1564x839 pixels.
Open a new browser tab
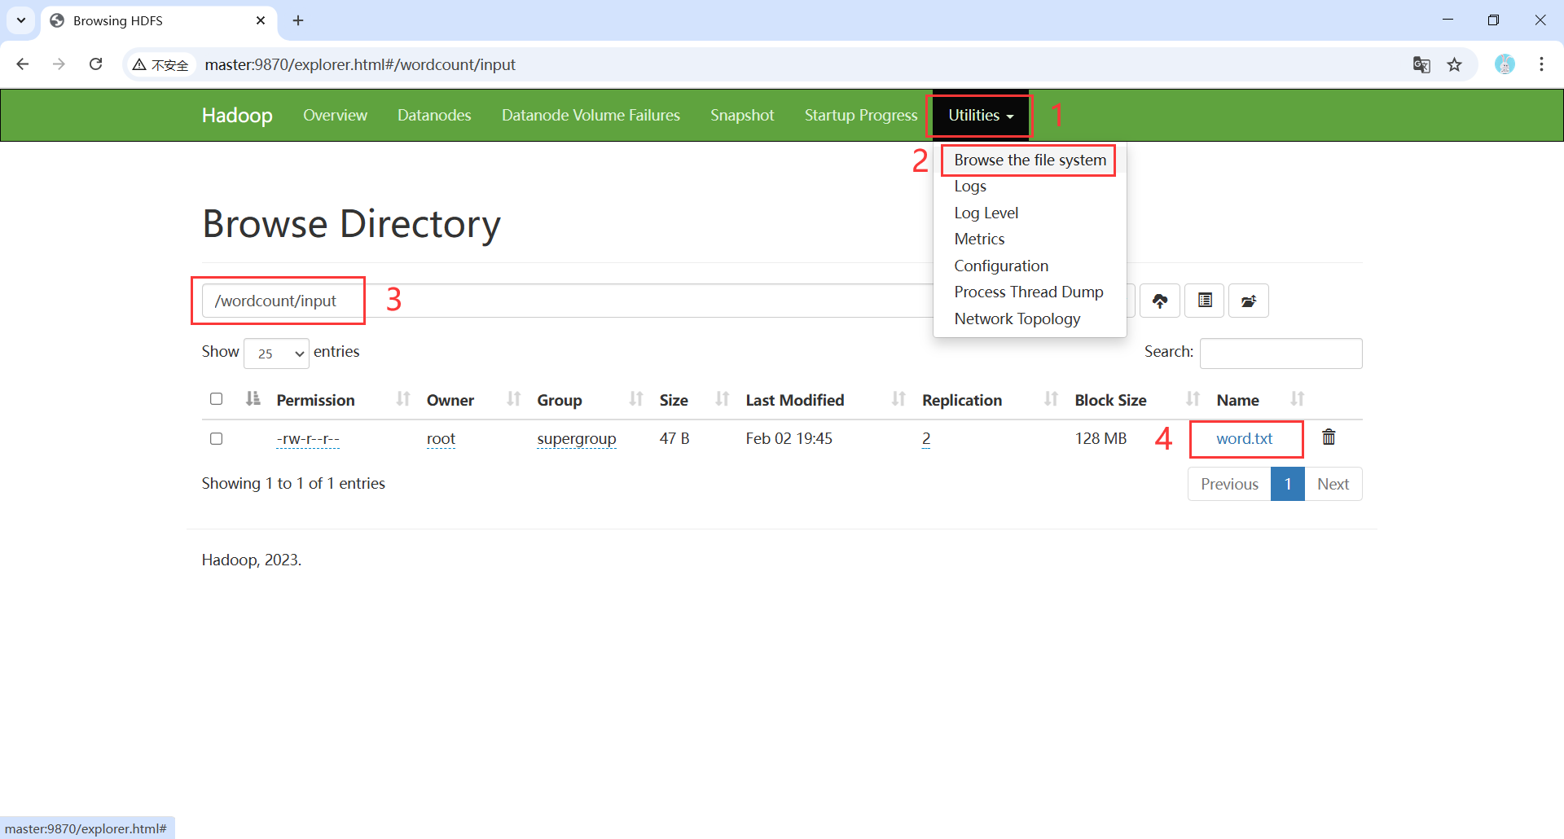[298, 20]
